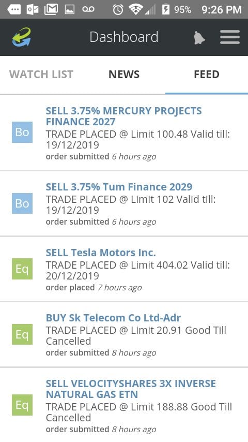Screen dimensions: 248x442
Task: Tap the Eq badge beside Sk Telecom
Action: [x=22, y=334]
